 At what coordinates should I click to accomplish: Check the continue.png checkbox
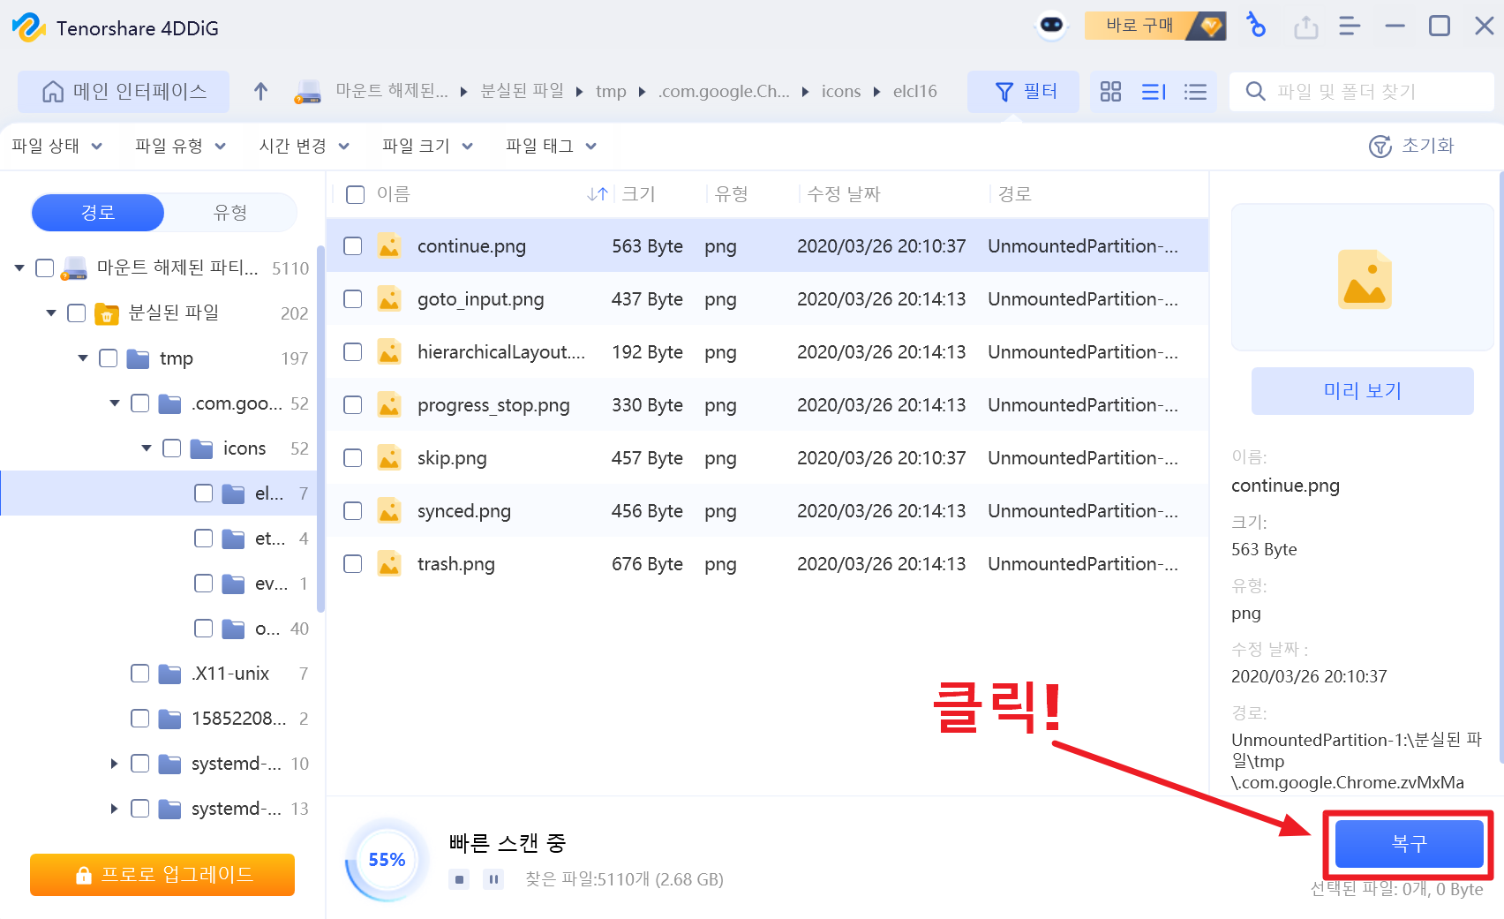pos(353,245)
